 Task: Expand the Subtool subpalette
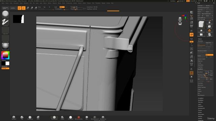(200, 39)
